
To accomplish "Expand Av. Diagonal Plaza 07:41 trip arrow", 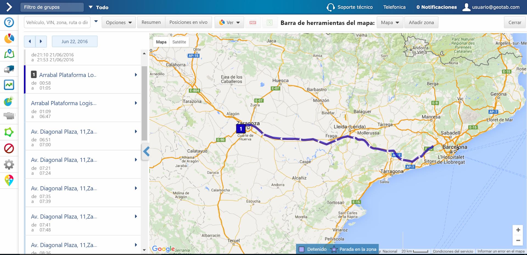I will tap(136, 216).
